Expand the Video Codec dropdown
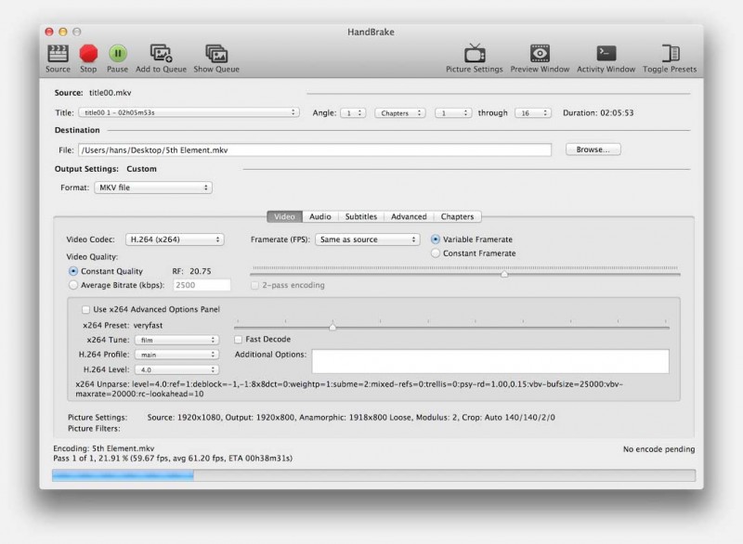 [x=175, y=240]
